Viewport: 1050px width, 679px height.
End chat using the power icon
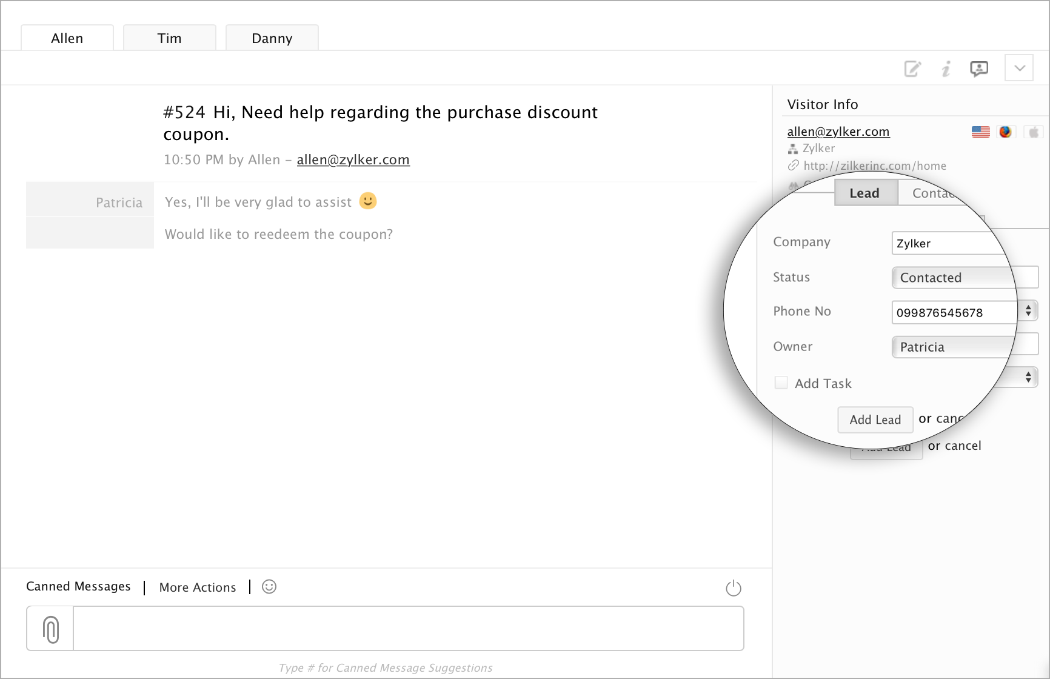734,587
